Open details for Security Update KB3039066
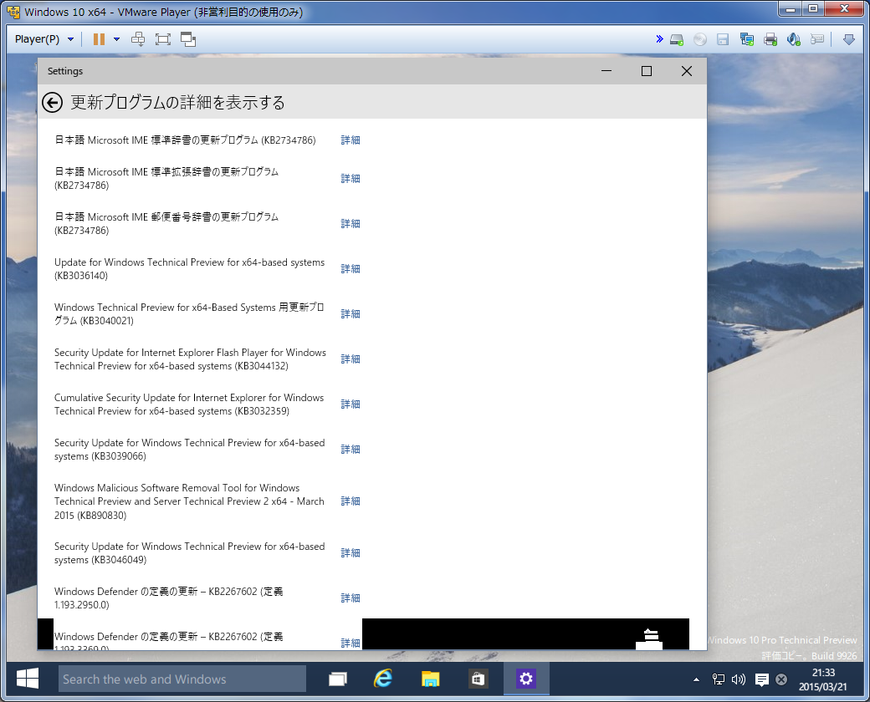 351,449
